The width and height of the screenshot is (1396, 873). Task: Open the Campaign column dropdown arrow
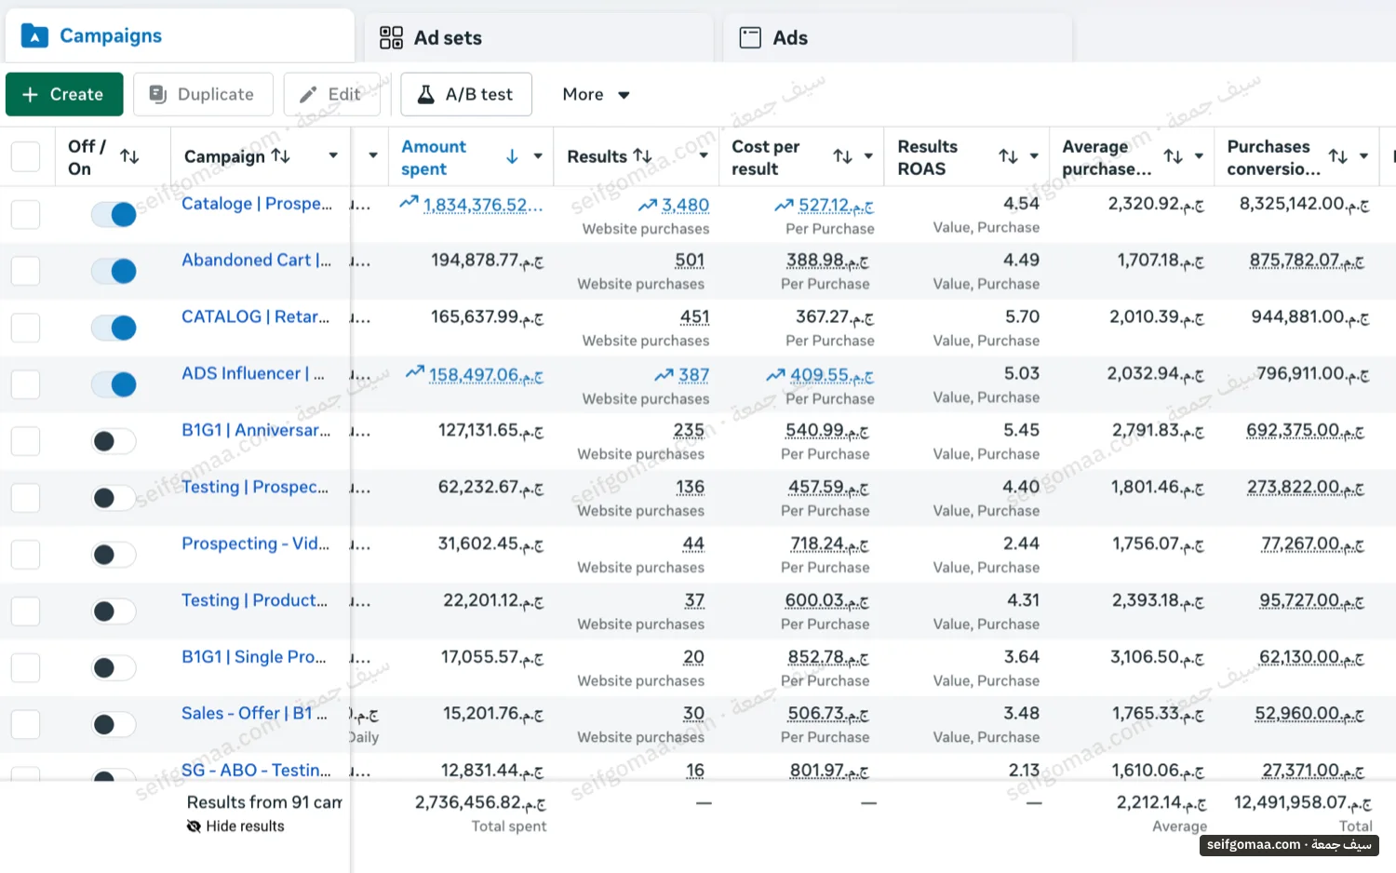tap(333, 155)
